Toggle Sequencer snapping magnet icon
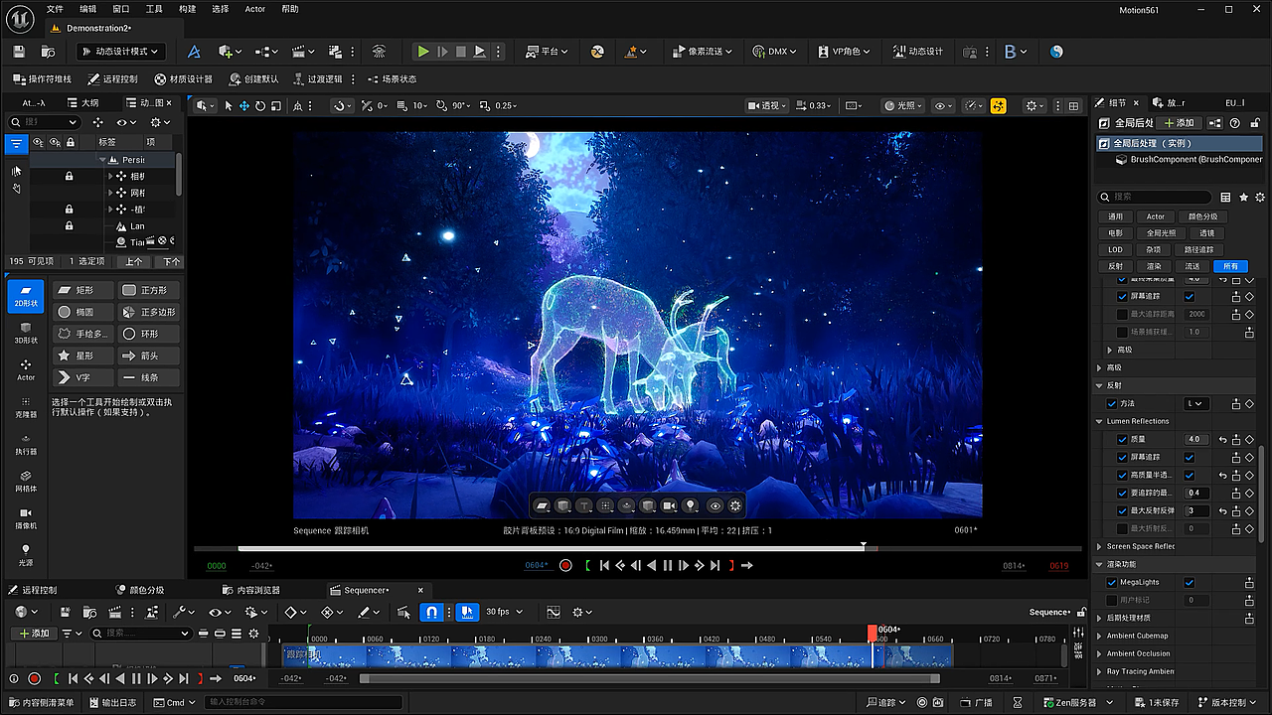This screenshot has height=715, width=1272. pyautogui.click(x=431, y=612)
